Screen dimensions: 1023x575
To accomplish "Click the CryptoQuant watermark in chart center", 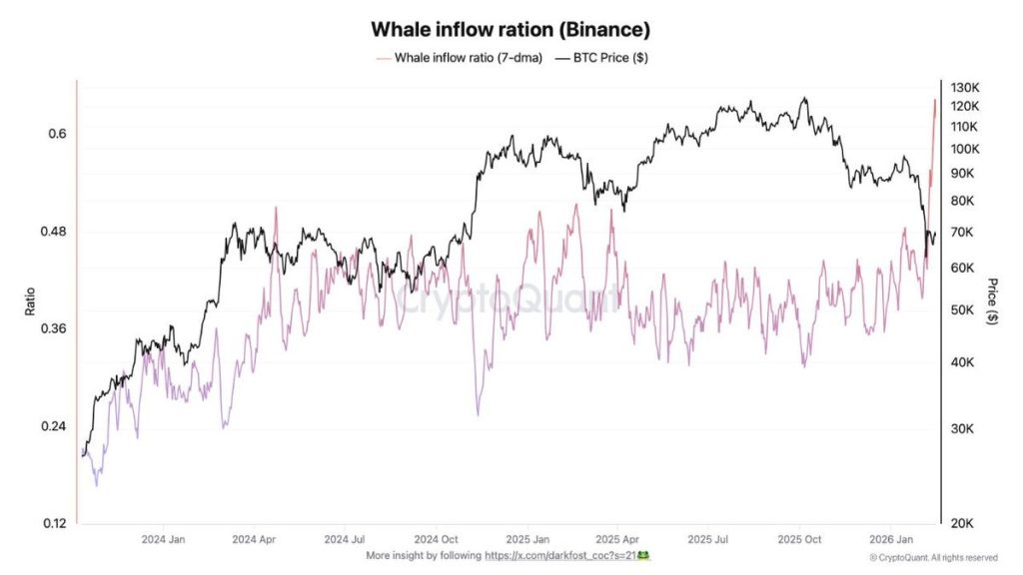I will pos(511,296).
